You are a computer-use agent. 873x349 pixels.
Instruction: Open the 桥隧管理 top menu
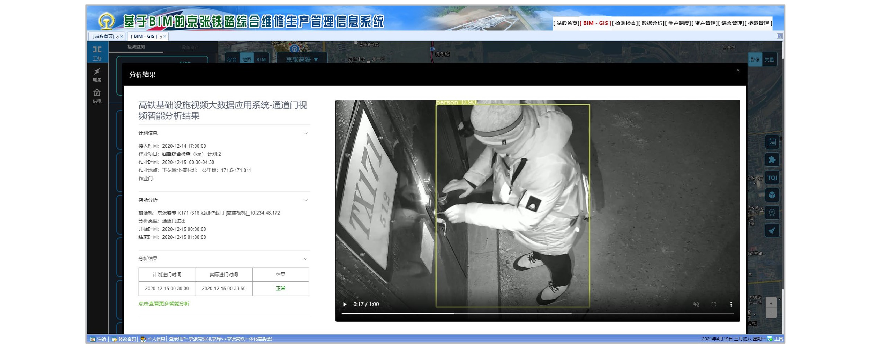759,23
